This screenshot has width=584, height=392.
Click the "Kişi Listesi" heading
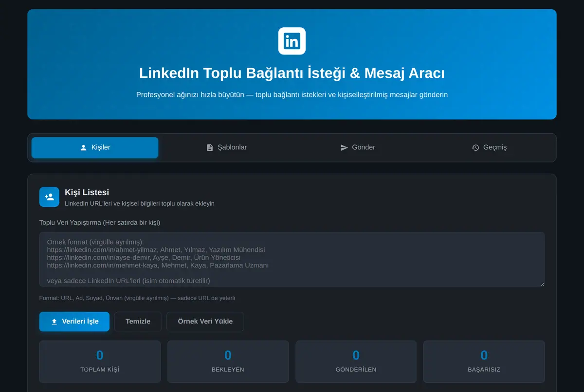tap(87, 192)
